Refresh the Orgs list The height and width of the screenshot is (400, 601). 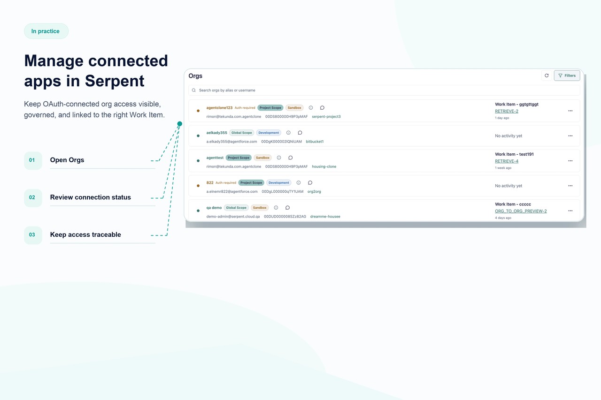point(547,75)
